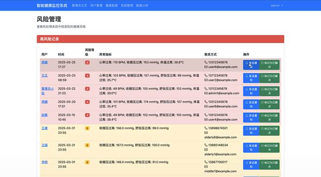Click the phone number 13885148034
The height and width of the screenshot is (177, 321).
click(x=218, y=145)
